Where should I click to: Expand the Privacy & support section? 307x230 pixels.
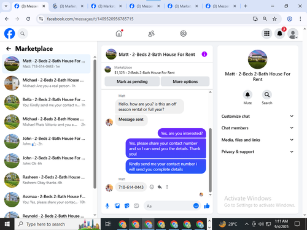coord(257,151)
